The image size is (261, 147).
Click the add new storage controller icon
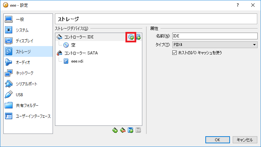tap(115, 130)
